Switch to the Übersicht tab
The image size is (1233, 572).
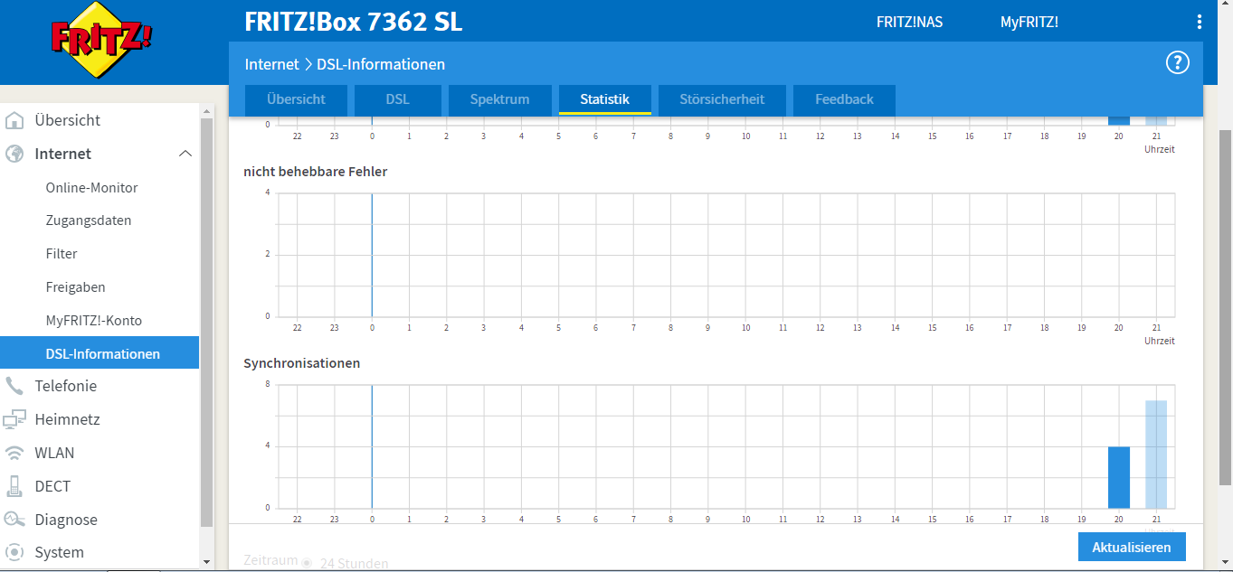(x=296, y=99)
